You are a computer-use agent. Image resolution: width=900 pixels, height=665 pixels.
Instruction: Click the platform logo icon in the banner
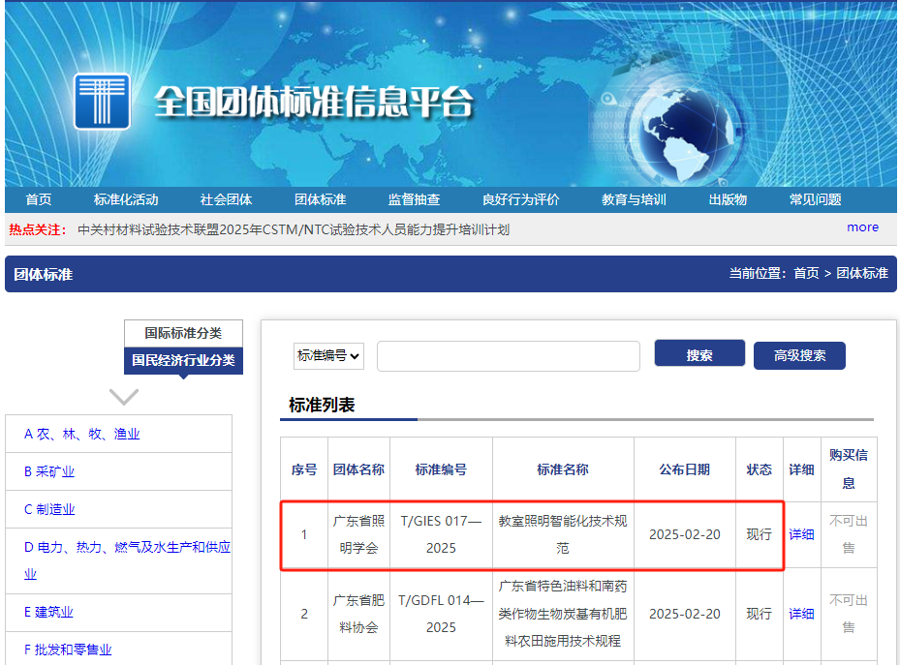pos(102,102)
